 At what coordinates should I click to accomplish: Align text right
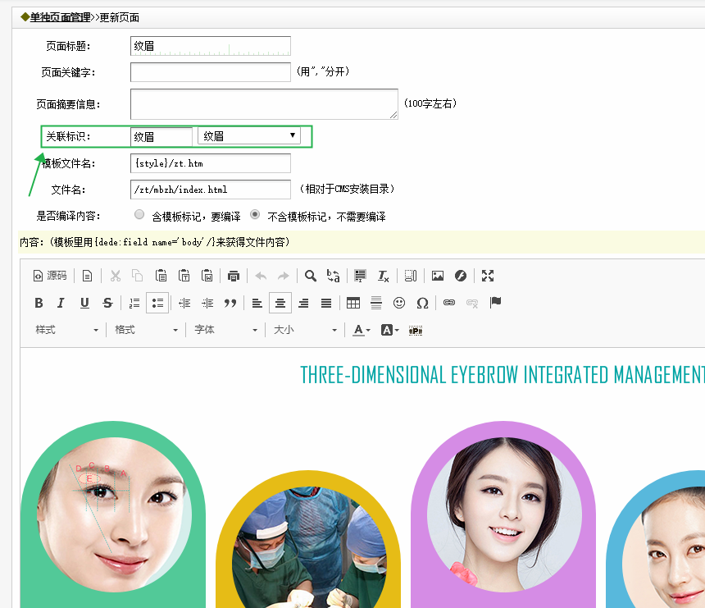(x=303, y=303)
